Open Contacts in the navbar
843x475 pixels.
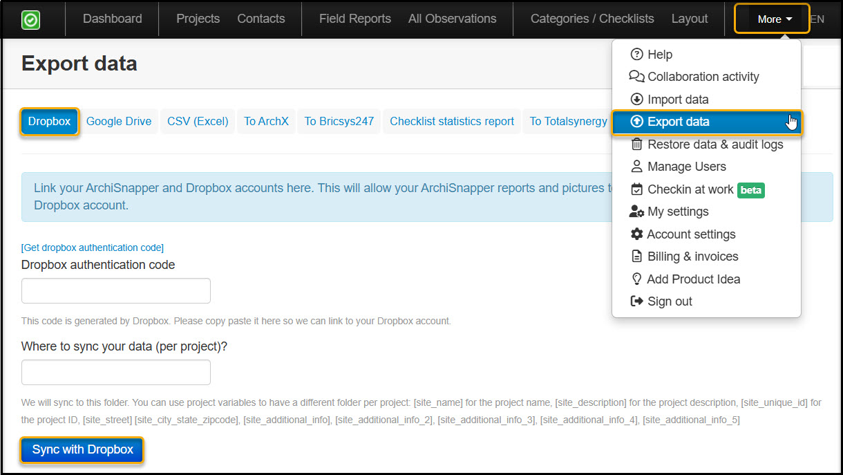point(261,19)
